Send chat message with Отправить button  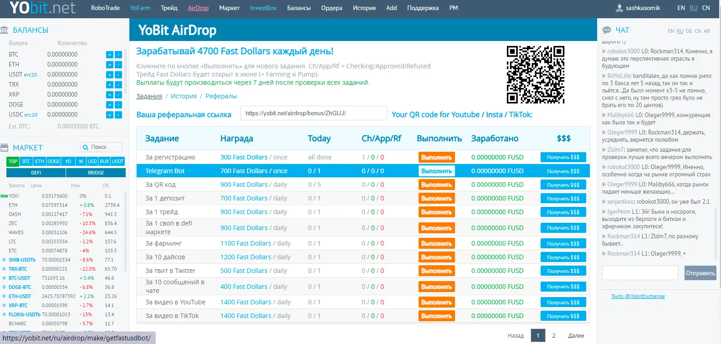pos(700,273)
